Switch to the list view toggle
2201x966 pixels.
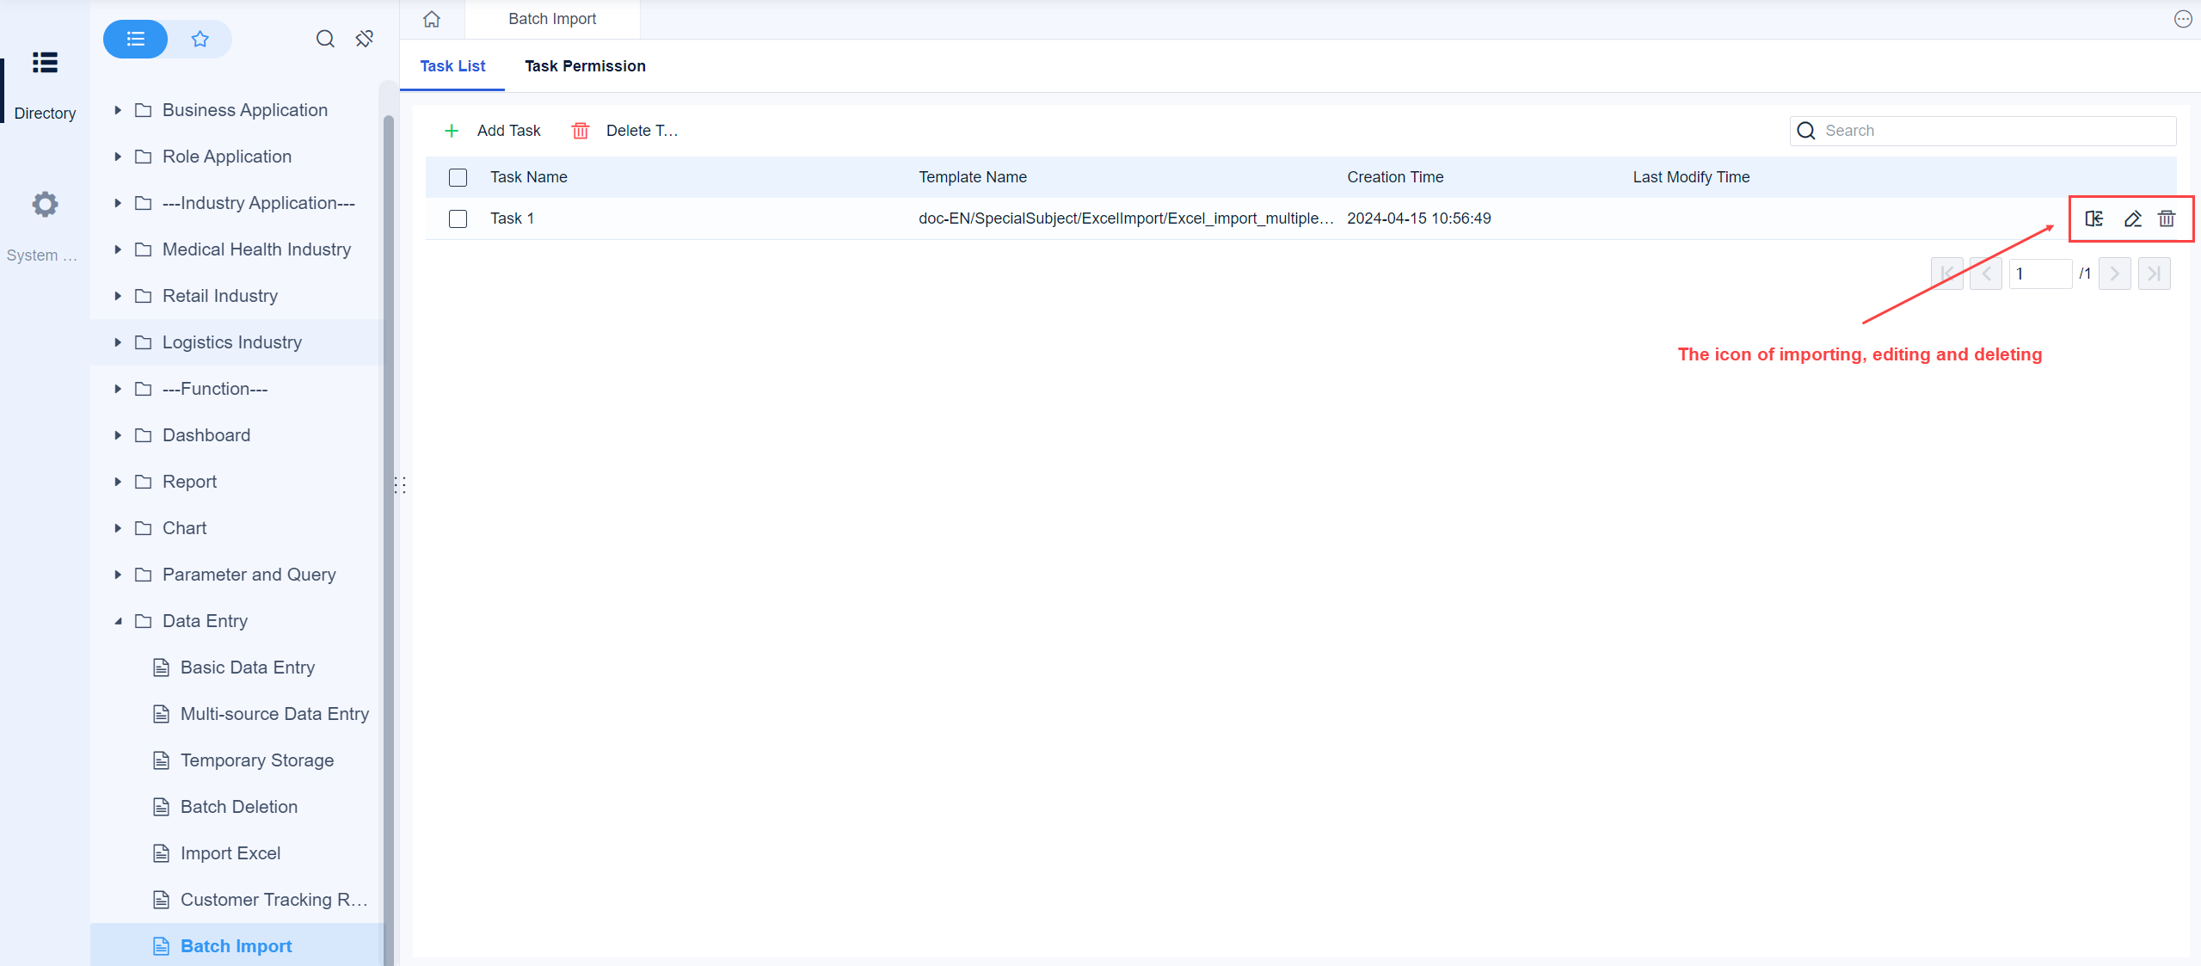coord(135,39)
